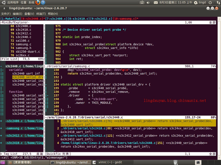Screen dimensions: 221x165
Task: Open the terminal 帮助(H) menu
Action: 53,14
